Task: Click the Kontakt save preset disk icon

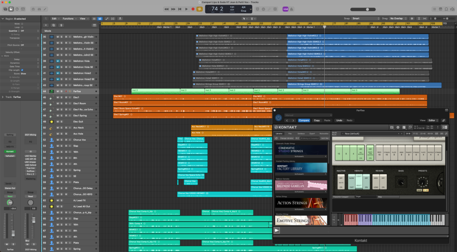Action: pyautogui.click(x=392, y=127)
